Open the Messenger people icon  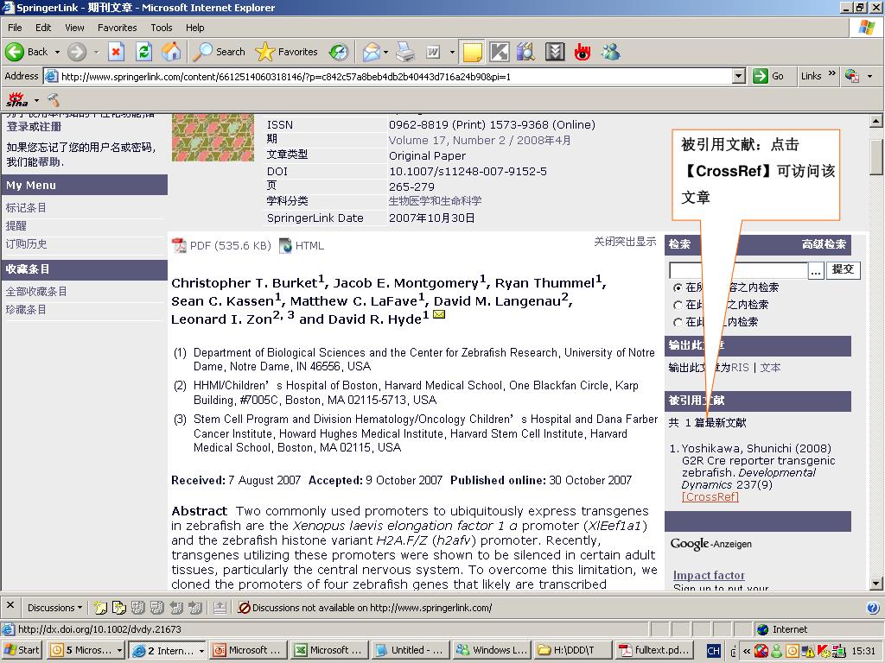coord(610,52)
